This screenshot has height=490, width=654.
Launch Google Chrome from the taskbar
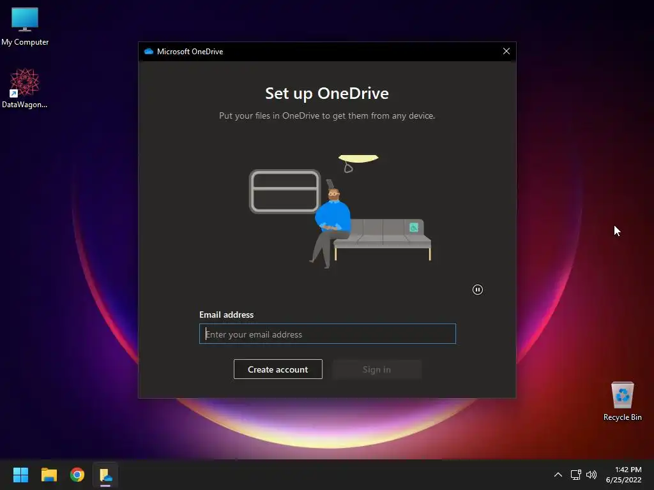click(77, 475)
